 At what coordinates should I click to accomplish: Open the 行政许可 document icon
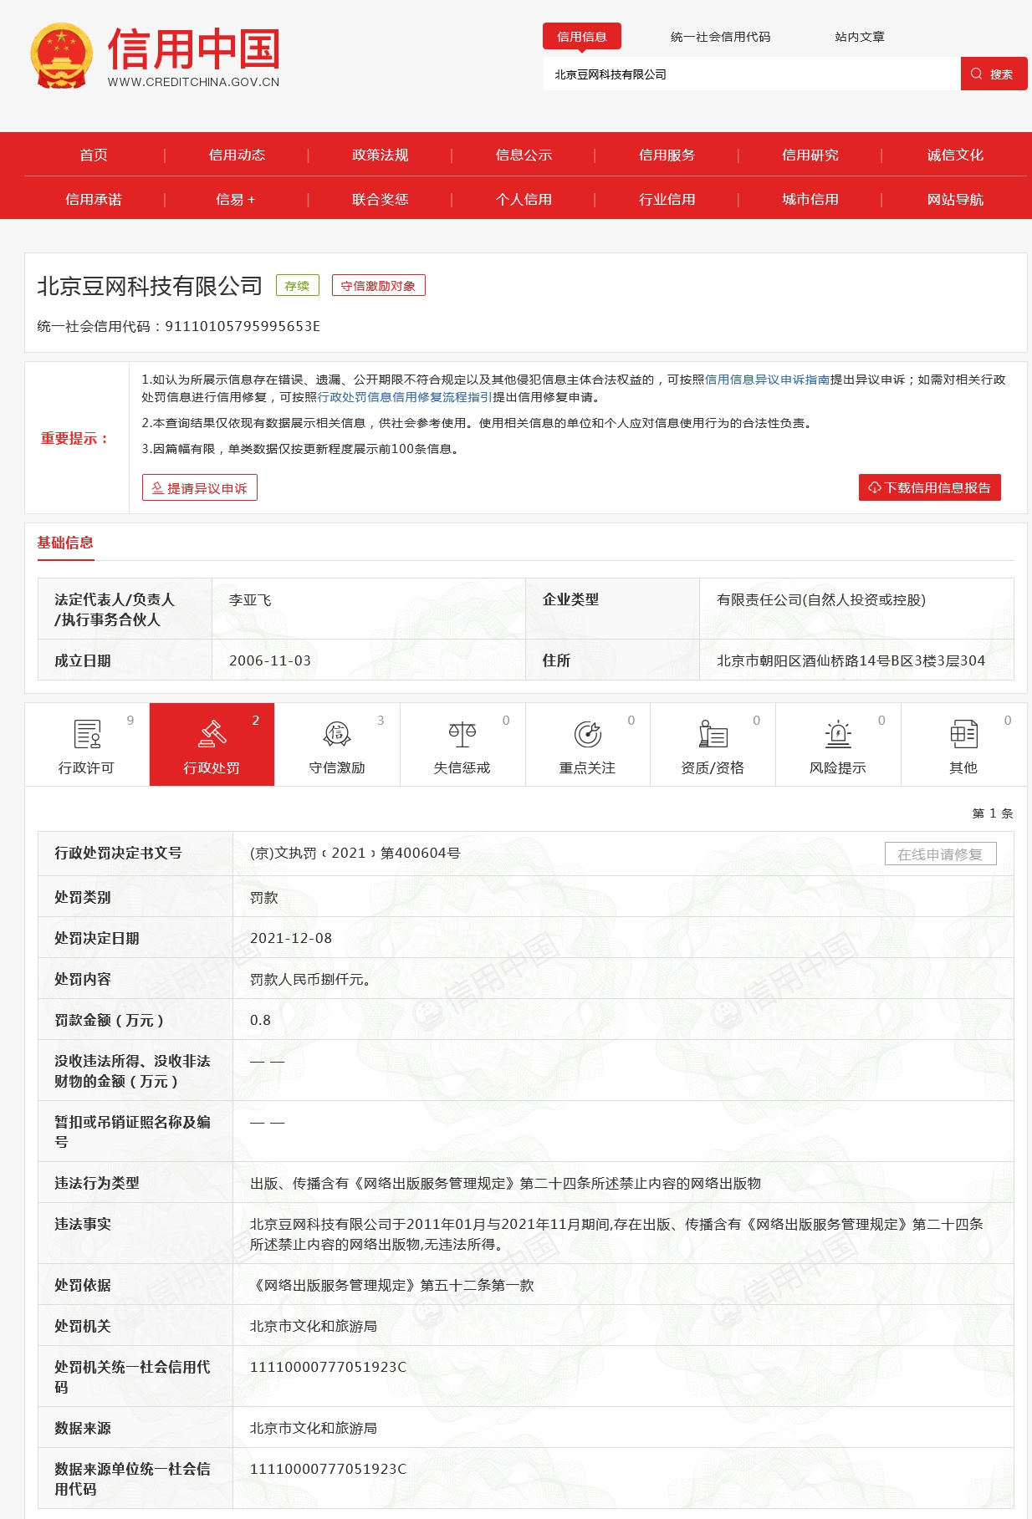(87, 734)
